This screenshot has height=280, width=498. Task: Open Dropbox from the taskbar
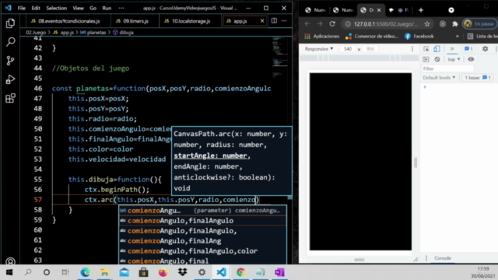click(x=182, y=272)
